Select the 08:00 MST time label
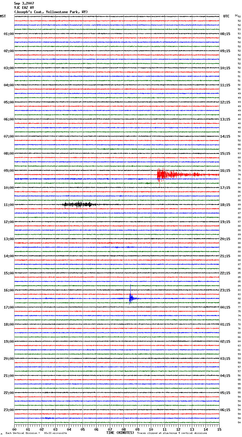The height and width of the screenshot is (437, 242). pyautogui.click(x=9, y=154)
